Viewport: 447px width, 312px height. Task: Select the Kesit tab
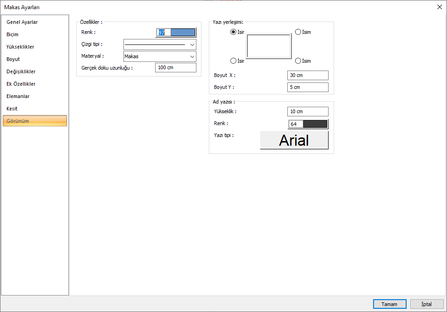[12, 109]
